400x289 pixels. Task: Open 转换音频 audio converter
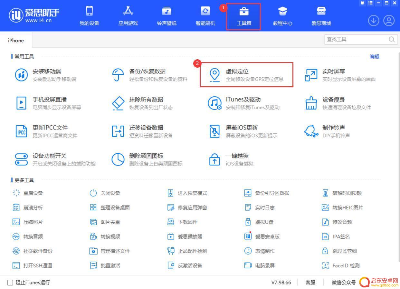tap(28, 236)
